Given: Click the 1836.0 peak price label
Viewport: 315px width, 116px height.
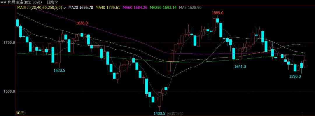Looking at the screenshot, I should point(82,23).
